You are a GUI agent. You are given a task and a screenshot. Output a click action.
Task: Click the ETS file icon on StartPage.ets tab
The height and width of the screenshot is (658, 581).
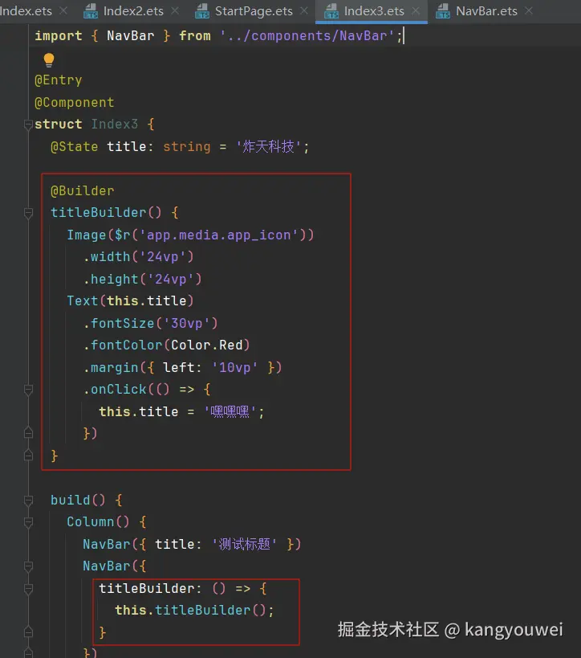(x=202, y=11)
